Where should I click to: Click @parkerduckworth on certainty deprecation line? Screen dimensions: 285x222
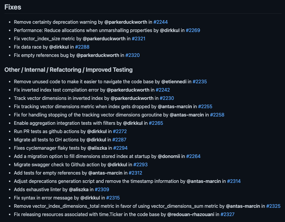[126, 22]
